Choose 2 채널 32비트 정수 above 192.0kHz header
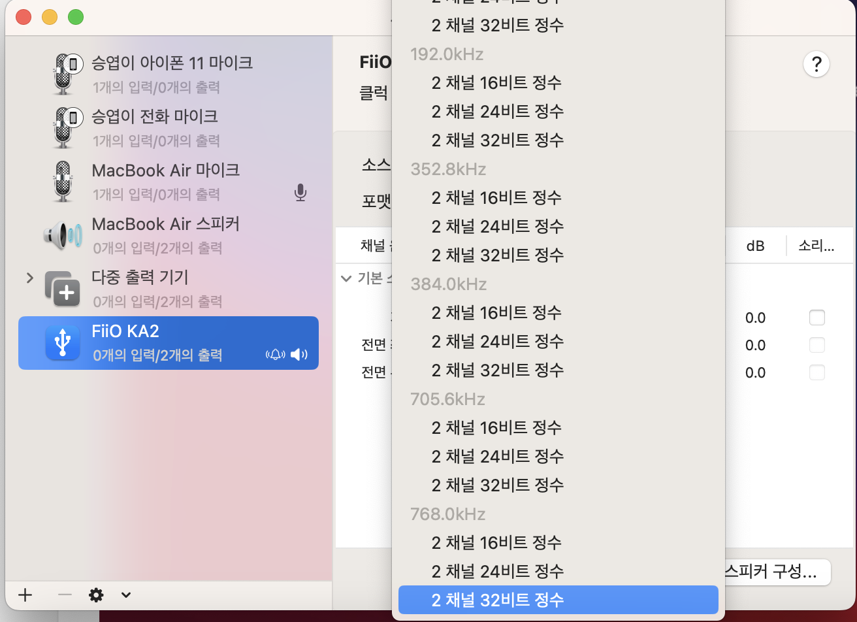The height and width of the screenshot is (622, 857). click(x=558, y=25)
